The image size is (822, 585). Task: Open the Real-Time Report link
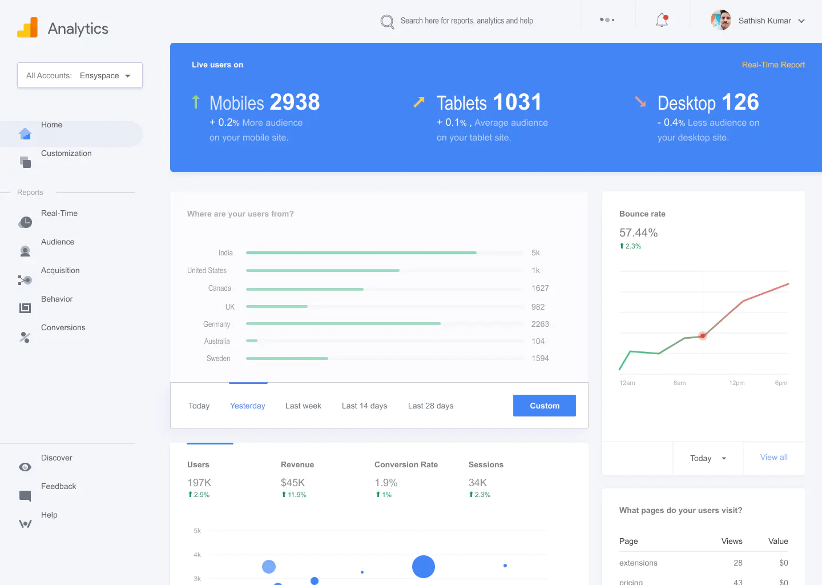(773, 65)
